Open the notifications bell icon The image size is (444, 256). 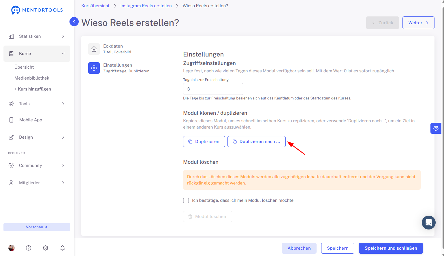tap(63, 248)
